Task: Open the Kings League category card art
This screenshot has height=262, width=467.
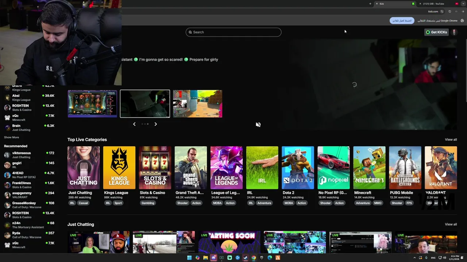Action: (119, 168)
